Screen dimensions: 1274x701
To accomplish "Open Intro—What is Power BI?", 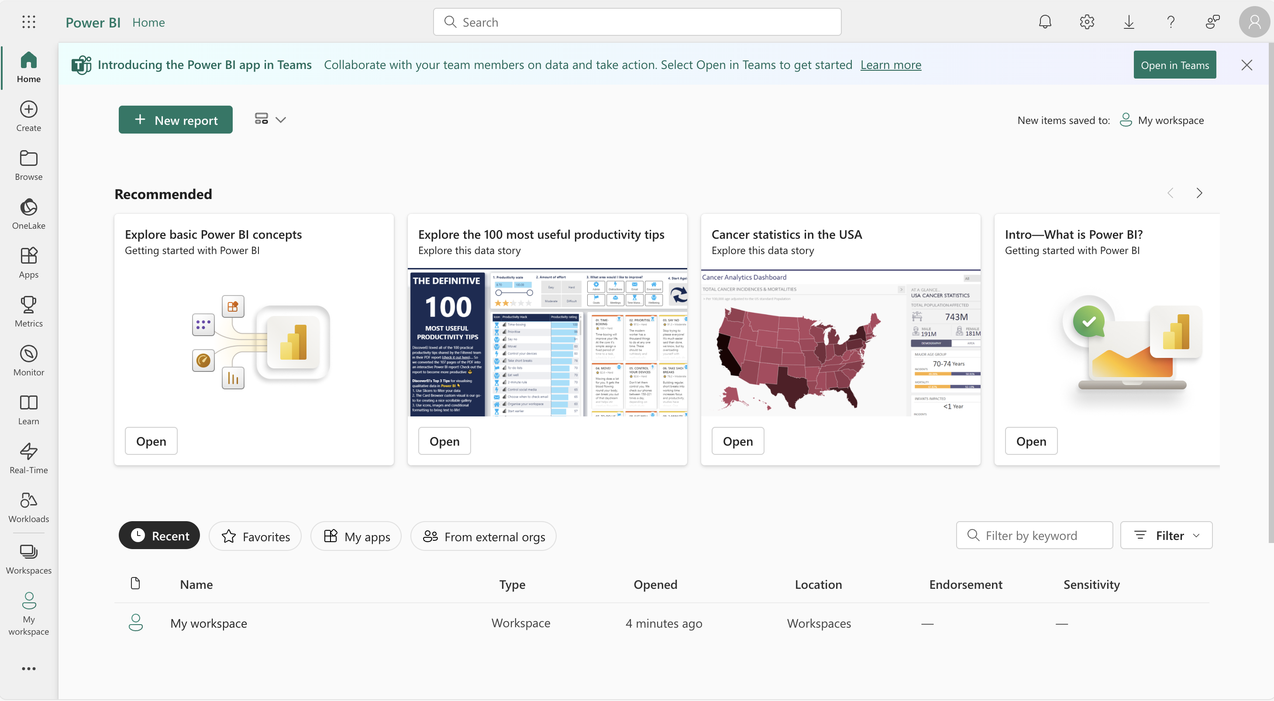I will tap(1031, 441).
